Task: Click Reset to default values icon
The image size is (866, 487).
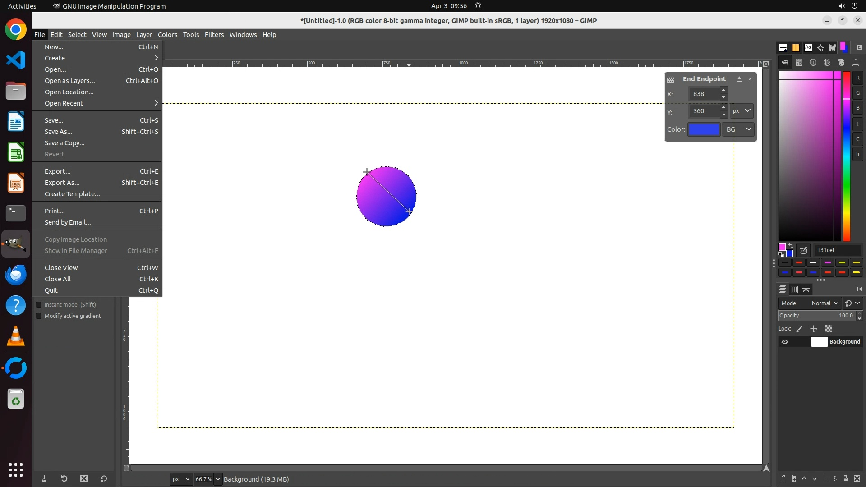Action: pos(104,479)
